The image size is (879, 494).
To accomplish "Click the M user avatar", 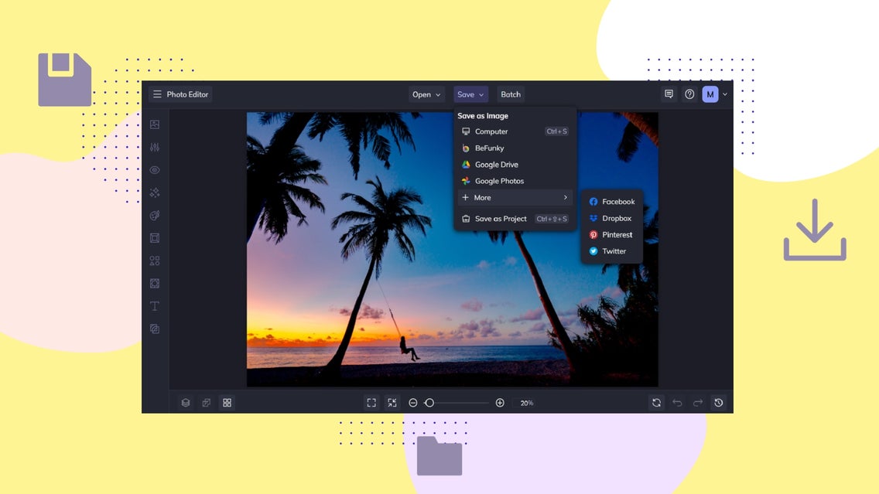I will (x=710, y=94).
